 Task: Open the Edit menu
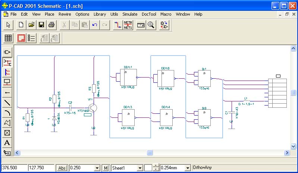tap(24, 14)
